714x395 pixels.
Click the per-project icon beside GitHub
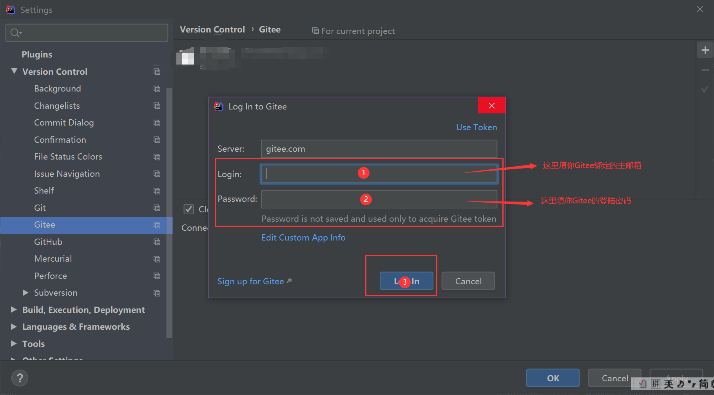(x=157, y=242)
